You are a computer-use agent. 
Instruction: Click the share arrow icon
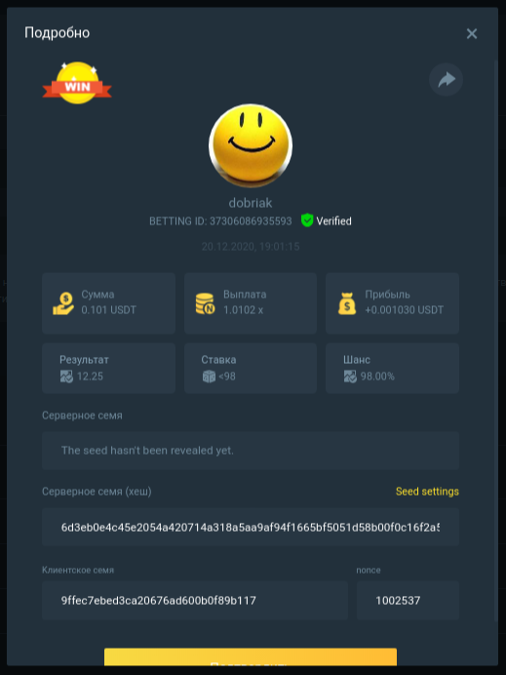(x=446, y=79)
